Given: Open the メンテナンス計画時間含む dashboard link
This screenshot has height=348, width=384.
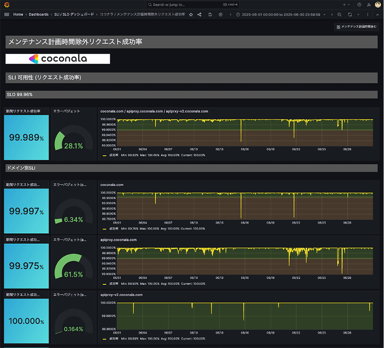Looking at the screenshot, I should click(357, 27).
